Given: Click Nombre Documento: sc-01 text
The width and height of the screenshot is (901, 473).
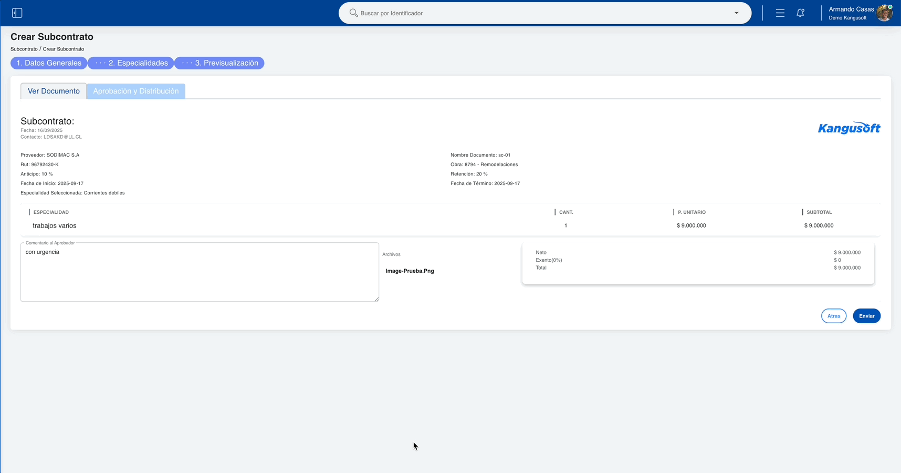Looking at the screenshot, I should pos(480,155).
